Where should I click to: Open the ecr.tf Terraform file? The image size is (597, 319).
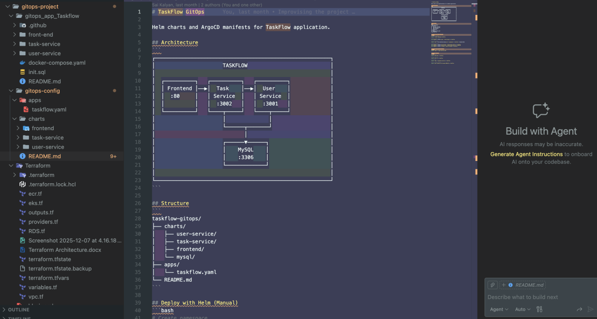click(x=35, y=194)
